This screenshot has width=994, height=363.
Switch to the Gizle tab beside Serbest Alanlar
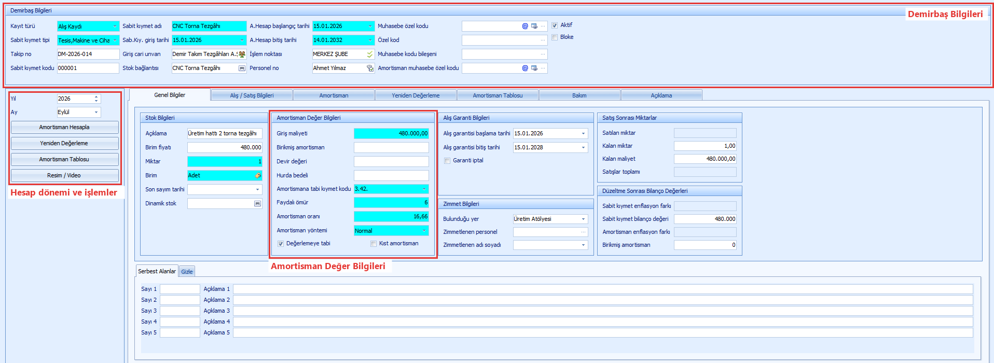click(x=187, y=272)
